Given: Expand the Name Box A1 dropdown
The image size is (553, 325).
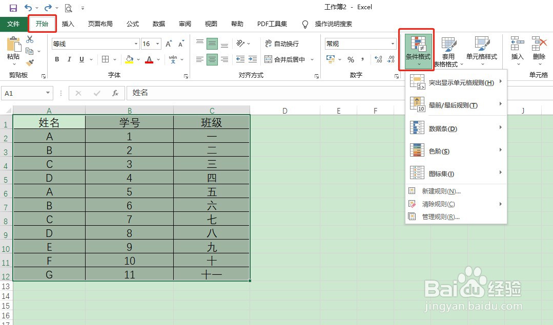Looking at the screenshot, I should point(48,93).
